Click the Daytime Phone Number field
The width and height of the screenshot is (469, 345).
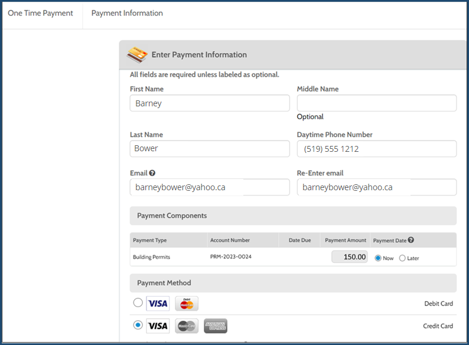point(376,149)
